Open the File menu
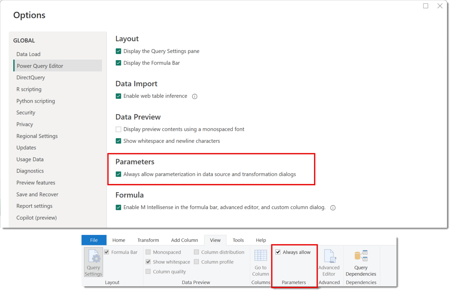The width and height of the screenshot is (451, 292). pyautogui.click(x=94, y=240)
